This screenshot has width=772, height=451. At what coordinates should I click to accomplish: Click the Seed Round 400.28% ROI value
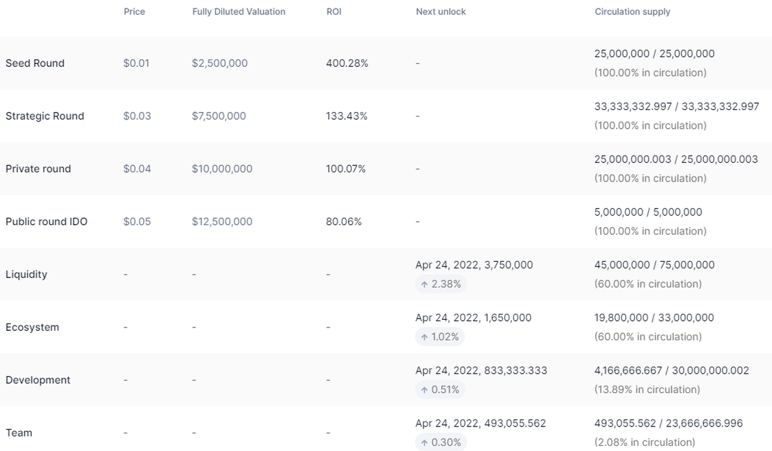[347, 63]
